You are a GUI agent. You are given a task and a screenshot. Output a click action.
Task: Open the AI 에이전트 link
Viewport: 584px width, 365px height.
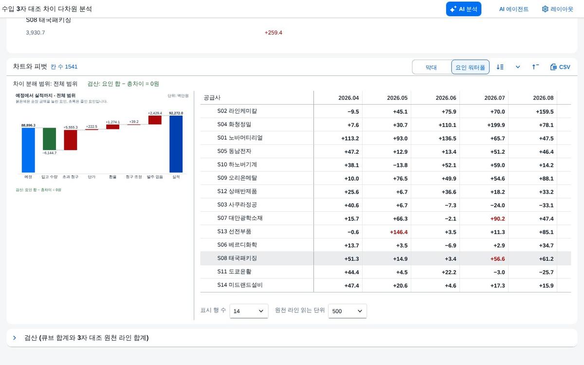pos(513,9)
